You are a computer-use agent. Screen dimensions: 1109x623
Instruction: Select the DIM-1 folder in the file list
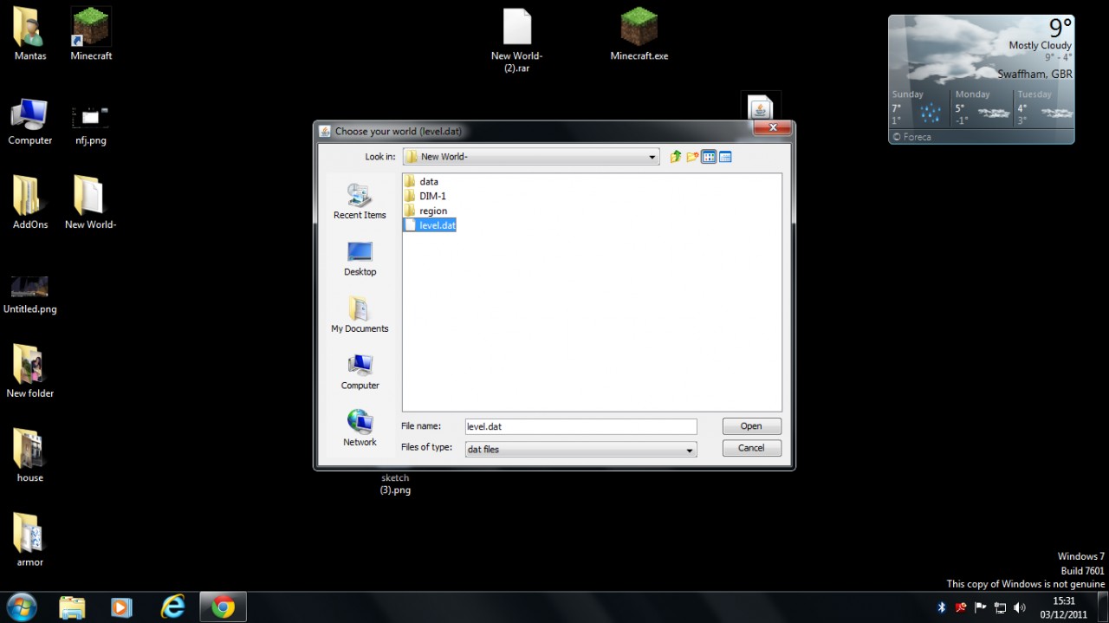pyautogui.click(x=425, y=197)
